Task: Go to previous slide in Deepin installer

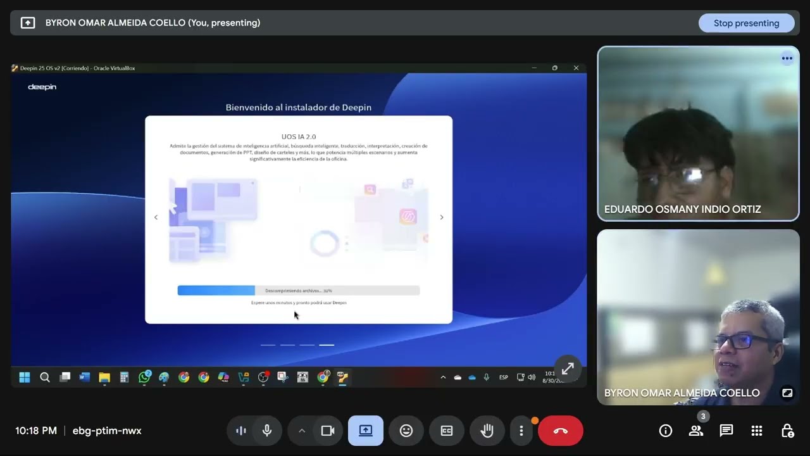Action: coord(156,217)
